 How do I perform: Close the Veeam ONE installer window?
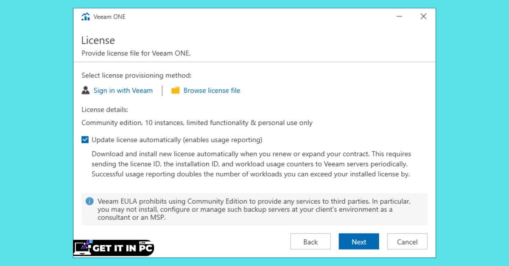[423, 17]
